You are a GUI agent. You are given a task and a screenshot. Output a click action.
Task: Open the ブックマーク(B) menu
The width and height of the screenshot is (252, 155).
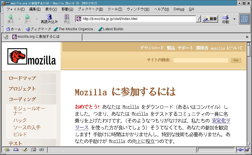pos(90,9)
